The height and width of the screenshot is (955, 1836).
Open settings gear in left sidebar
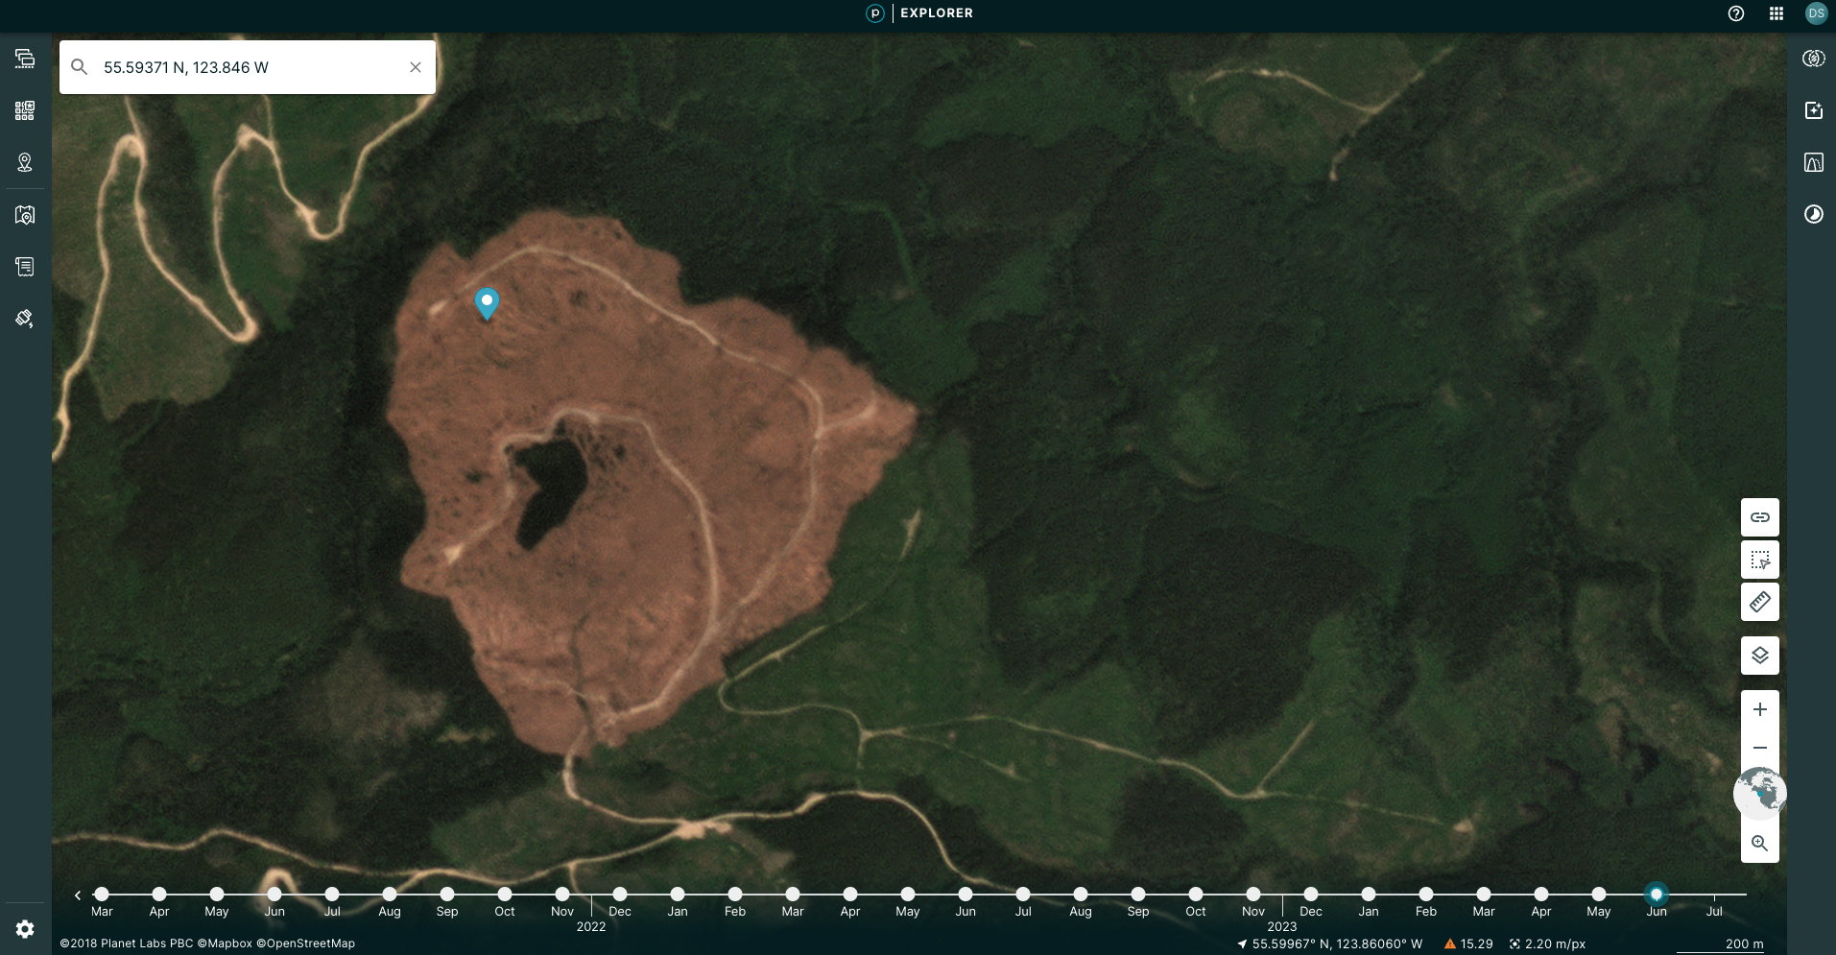25,929
